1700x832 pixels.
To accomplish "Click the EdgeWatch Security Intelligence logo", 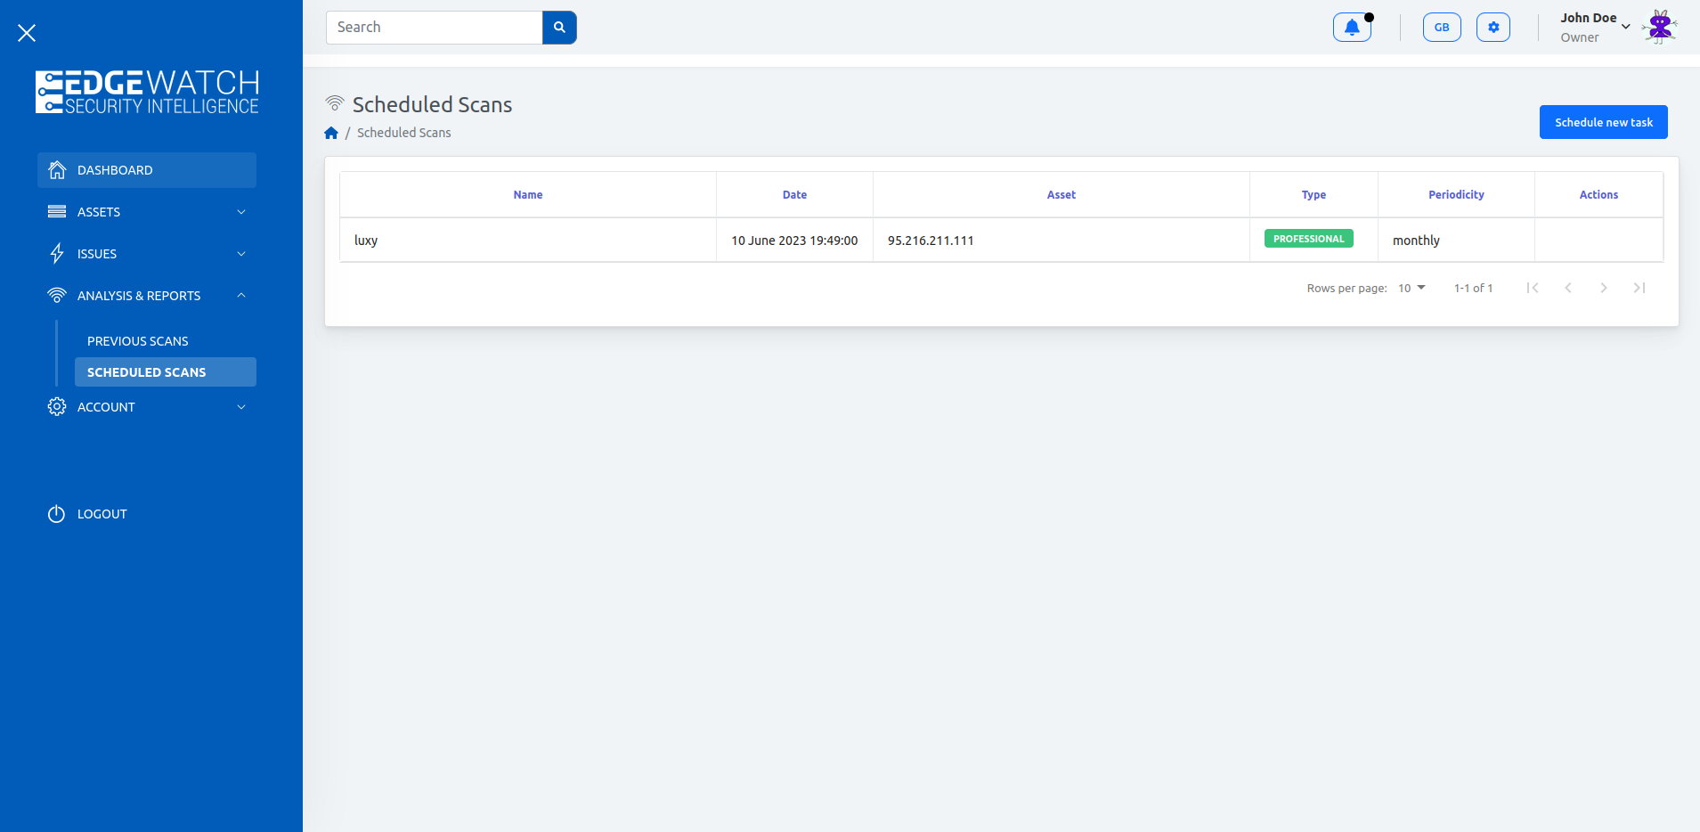I will pos(147,92).
